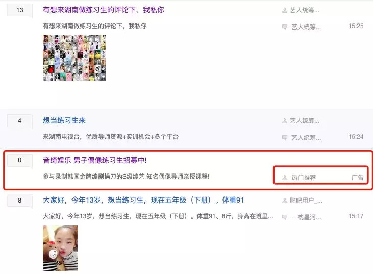This screenshot has width=373, height=274.
Task: Open ad 音绮娱乐 男子偶像练习生招募中
Action: click(95, 160)
